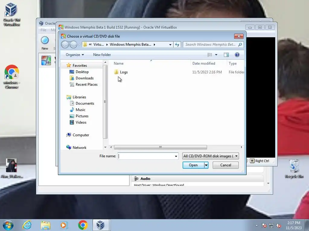
Task: Click New folder button
Action: (102, 55)
